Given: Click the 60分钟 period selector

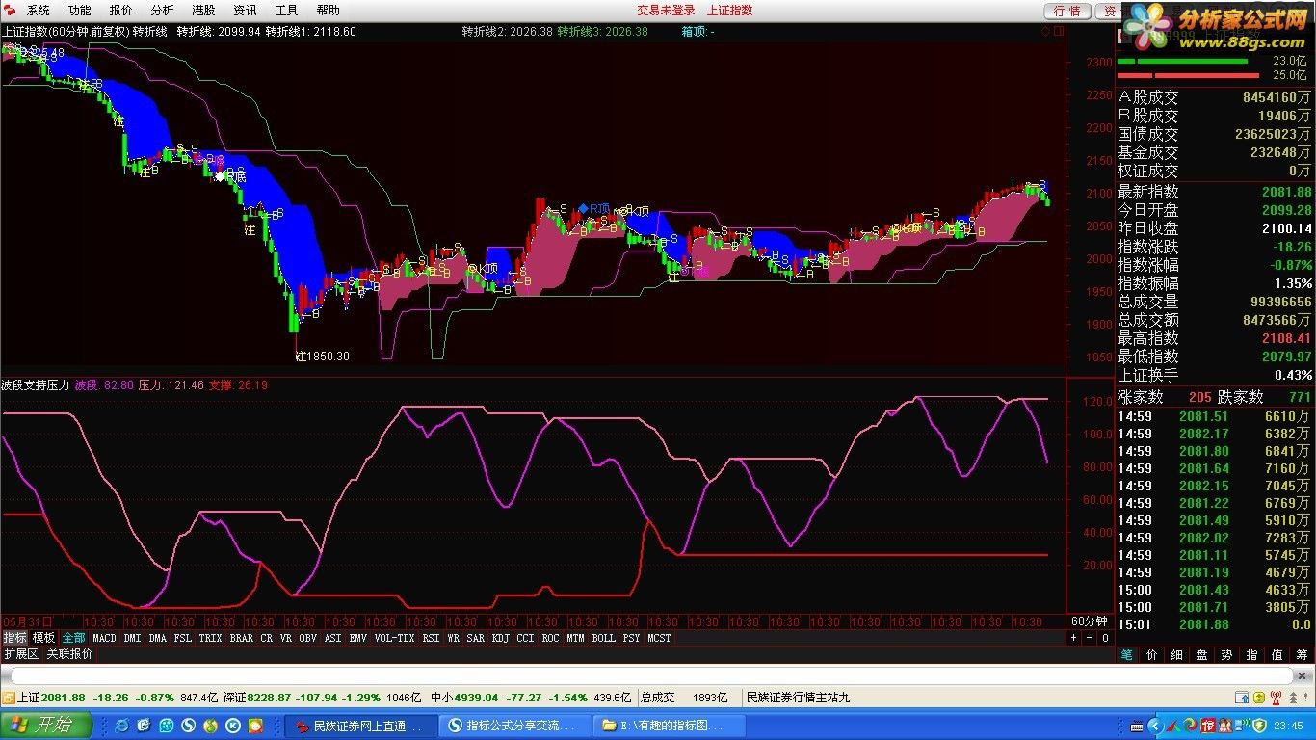Looking at the screenshot, I should tap(1090, 621).
